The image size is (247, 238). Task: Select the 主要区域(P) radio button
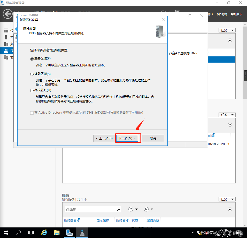click(x=32, y=59)
